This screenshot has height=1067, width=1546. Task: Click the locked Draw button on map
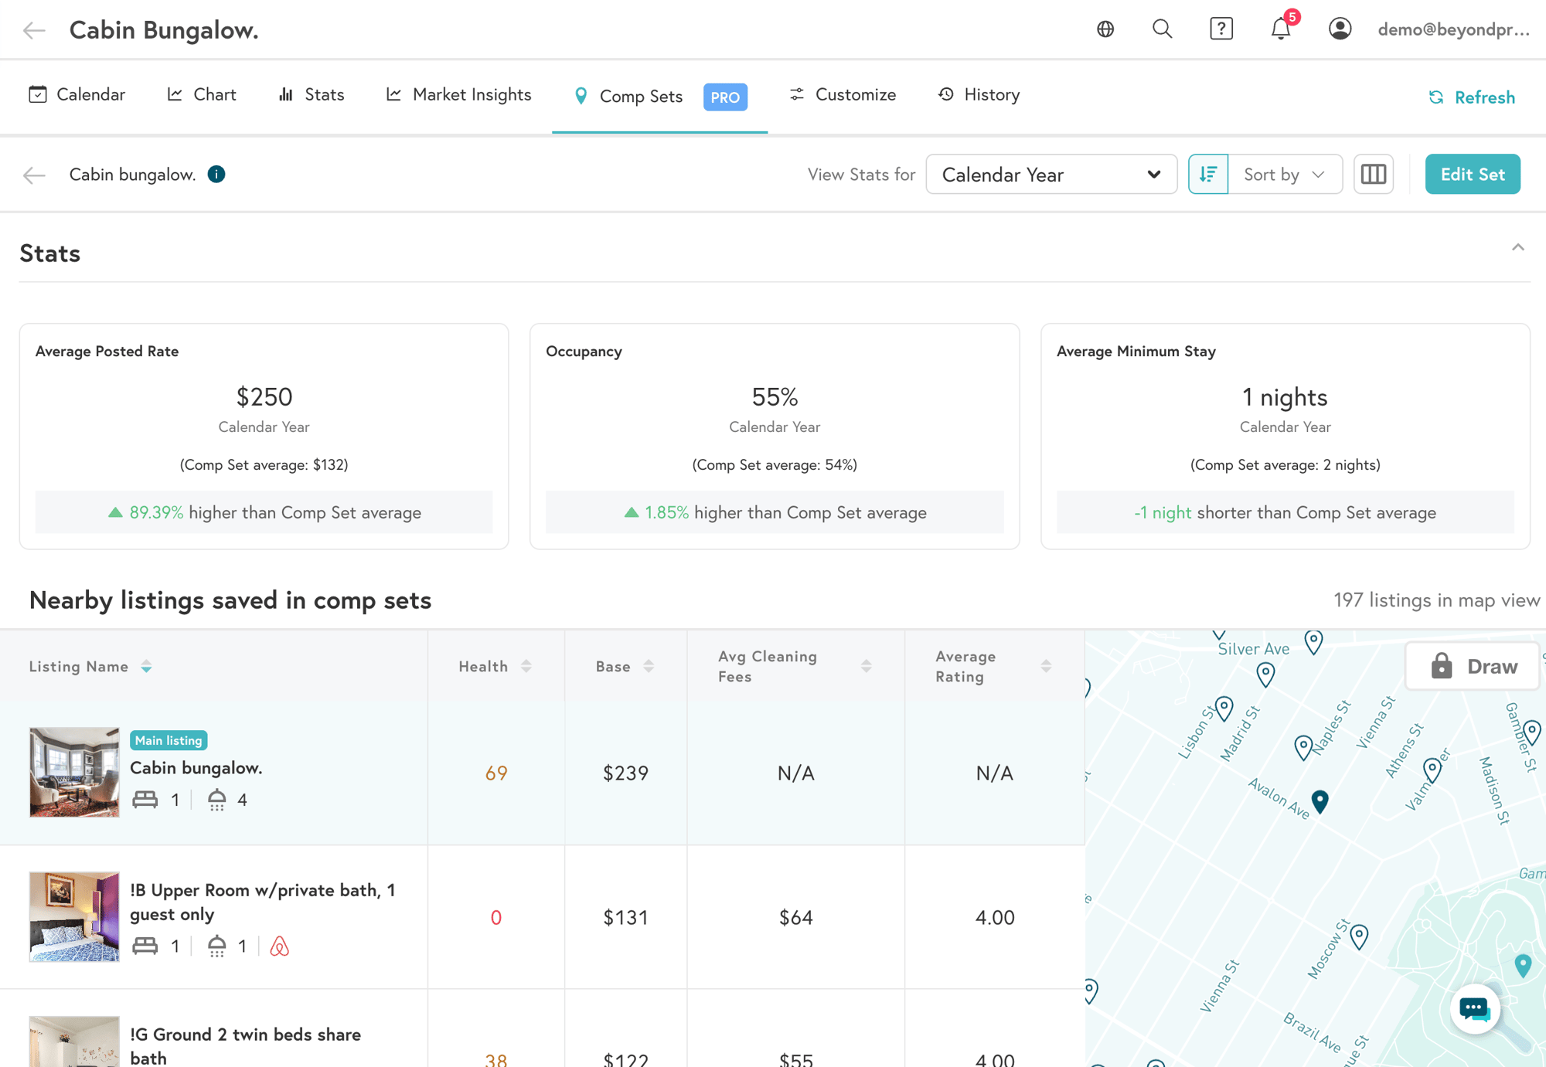pos(1473,666)
